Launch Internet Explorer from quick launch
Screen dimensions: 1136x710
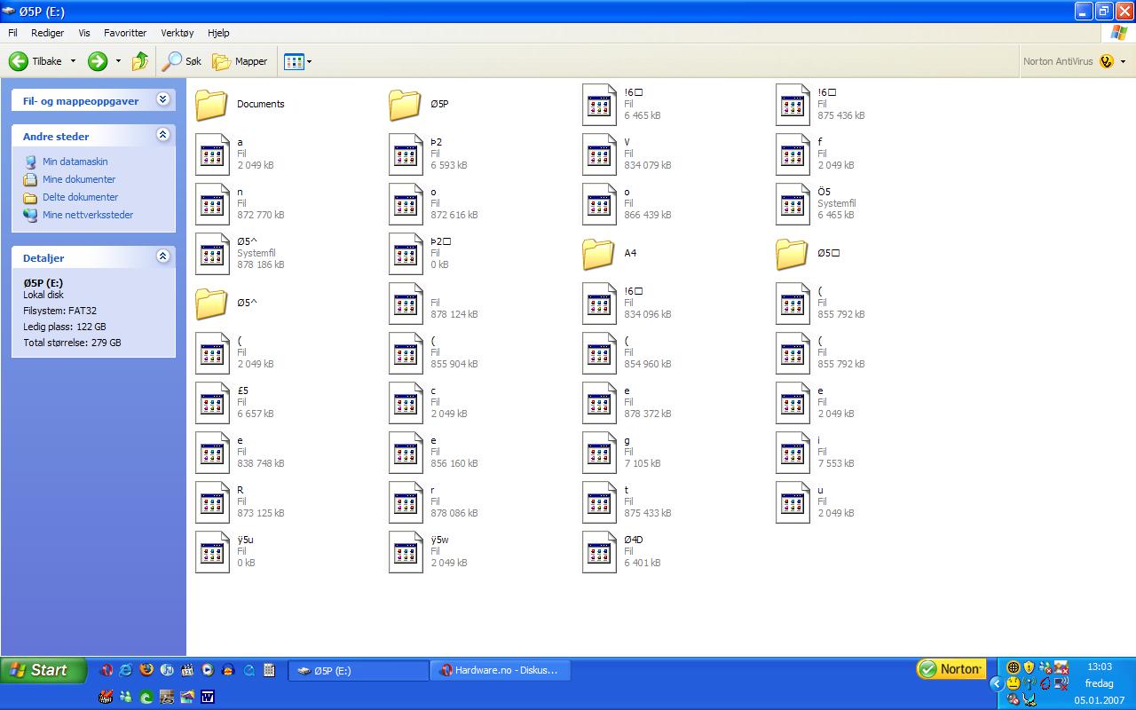pos(126,670)
